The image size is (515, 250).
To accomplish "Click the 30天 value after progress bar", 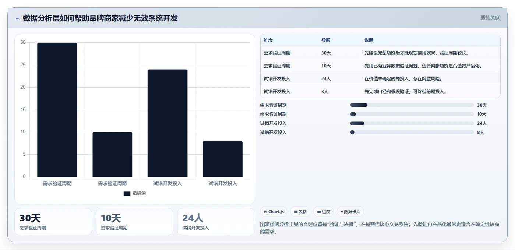I will coord(482,105).
